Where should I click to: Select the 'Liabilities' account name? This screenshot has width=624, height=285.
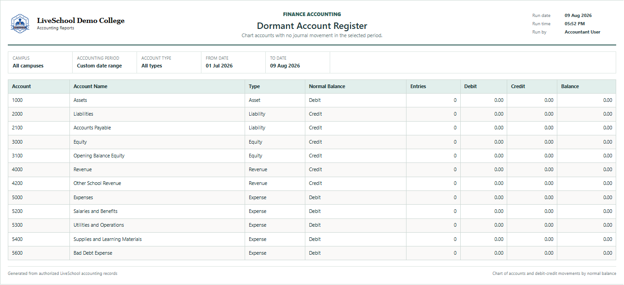pos(83,114)
